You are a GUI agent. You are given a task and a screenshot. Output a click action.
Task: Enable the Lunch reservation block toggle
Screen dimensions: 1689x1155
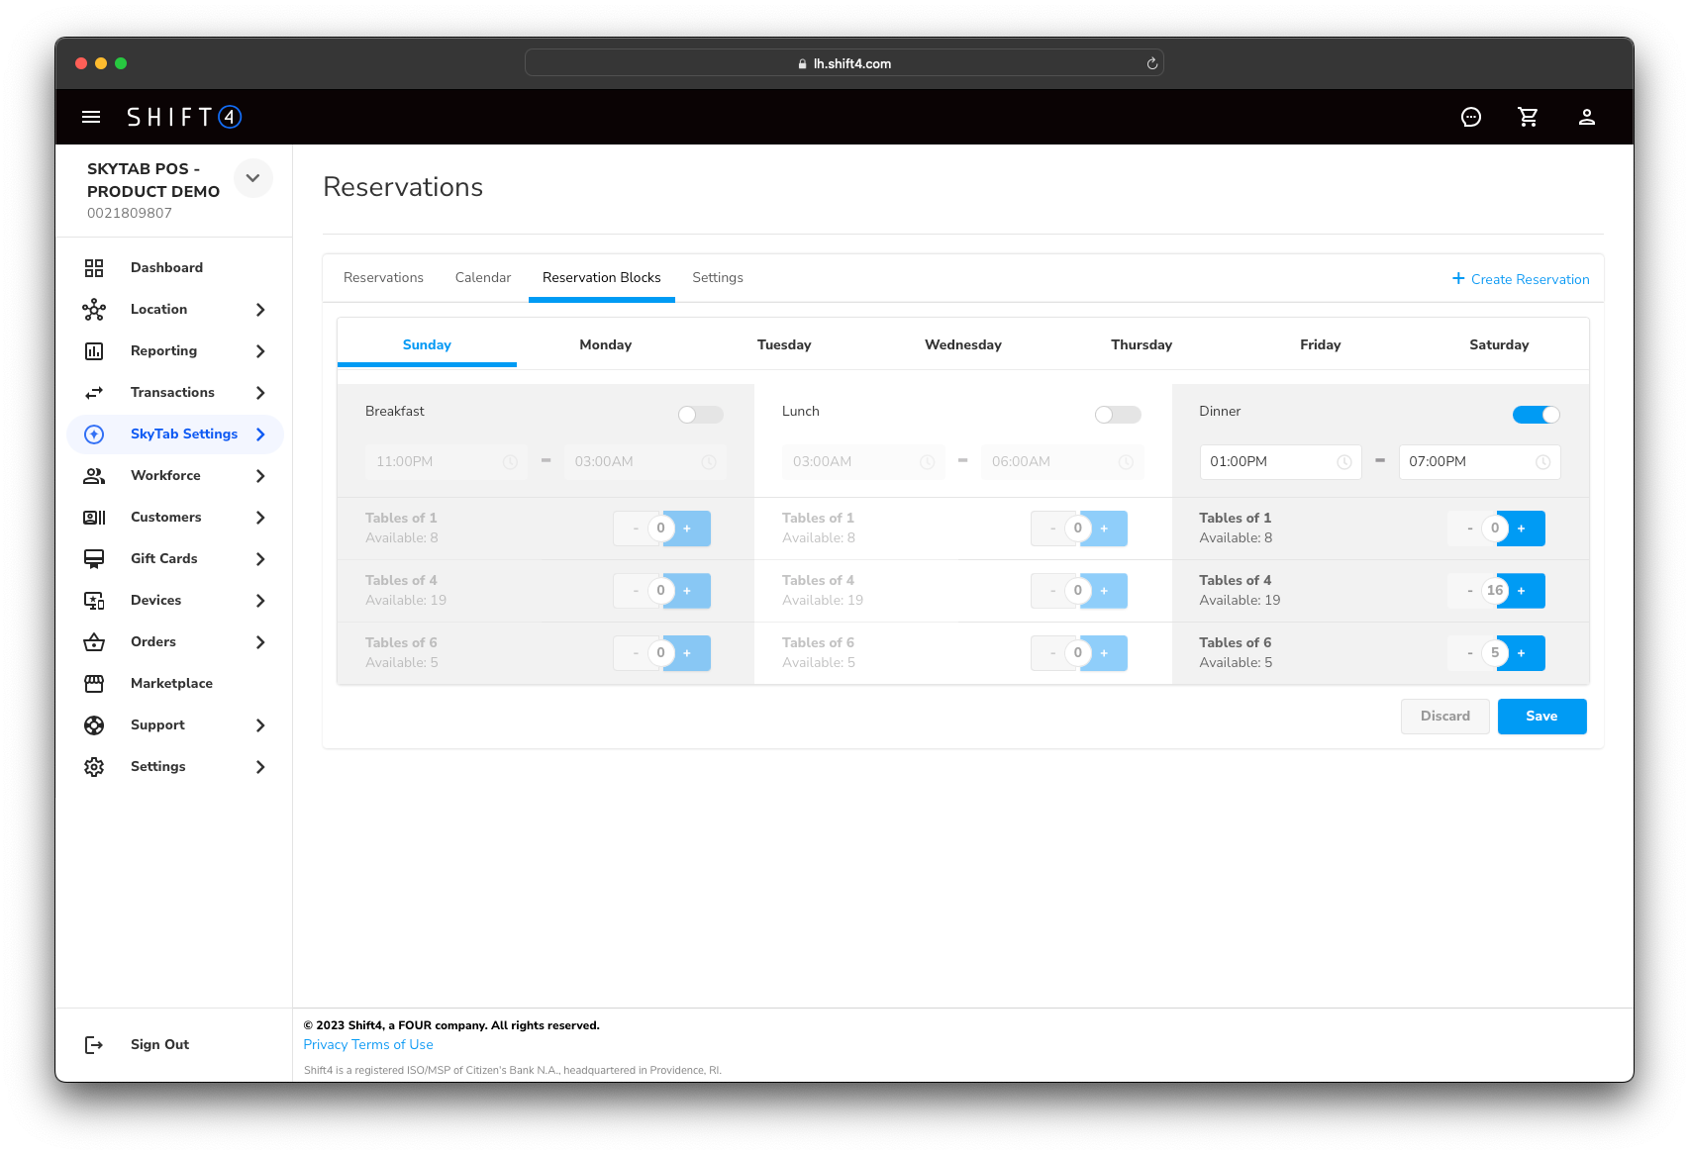point(1117,415)
